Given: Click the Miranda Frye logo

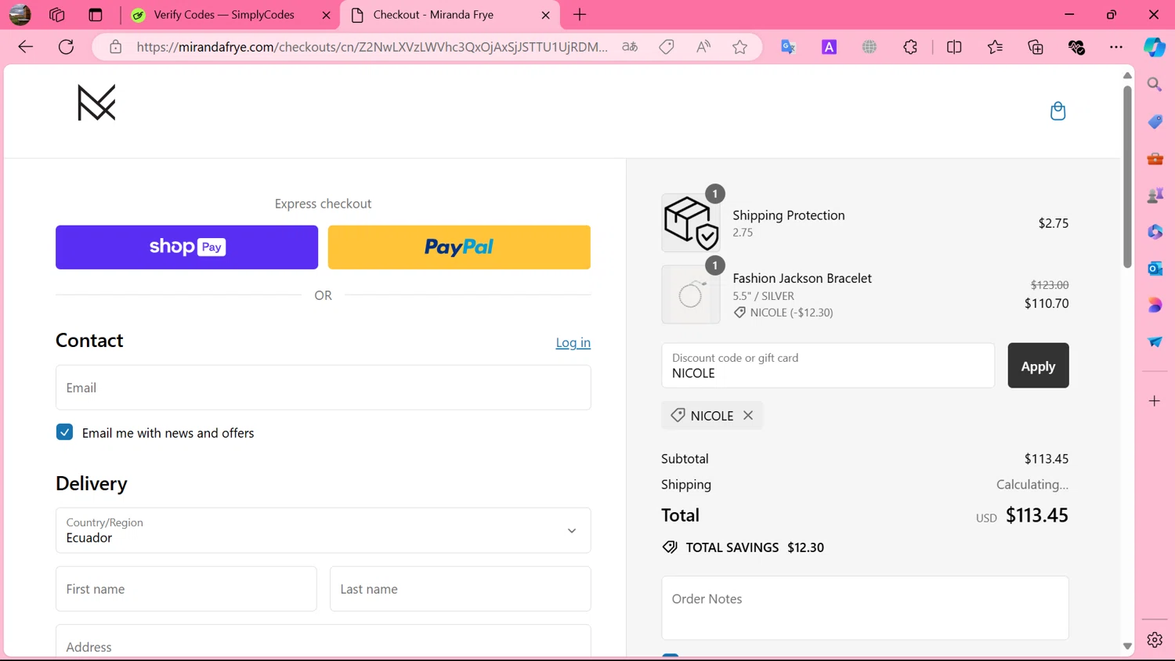Looking at the screenshot, I should pyautogui.click(x=96, y=103).
